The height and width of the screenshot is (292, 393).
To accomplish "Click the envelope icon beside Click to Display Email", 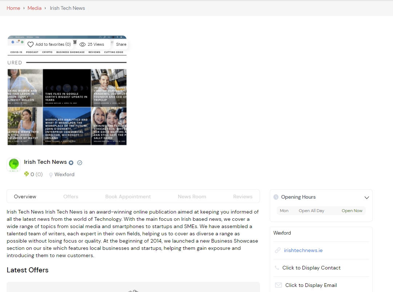I will [x=278, y=285].
